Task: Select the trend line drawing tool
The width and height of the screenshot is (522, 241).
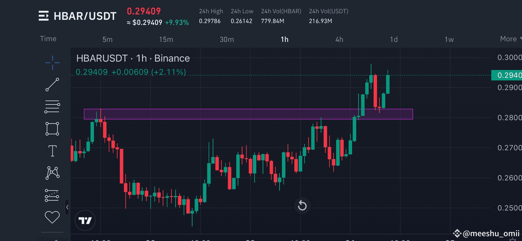Action: [x=52, y=85]
